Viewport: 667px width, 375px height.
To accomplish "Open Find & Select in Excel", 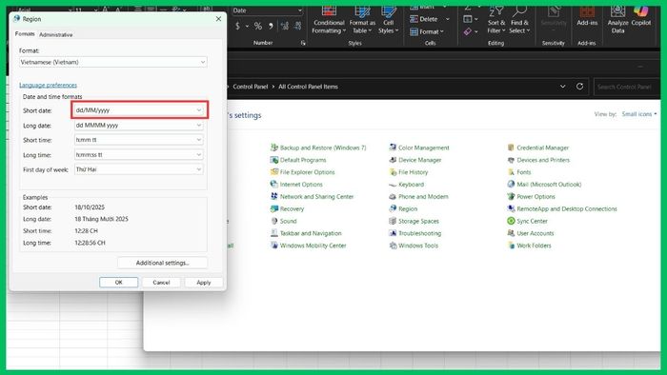I will (x=519, y=20).
